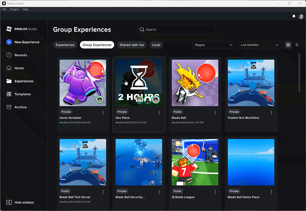The image size is (306, 211).
Task: Click the blue plus New Experience icon
Action: [9, 42]
